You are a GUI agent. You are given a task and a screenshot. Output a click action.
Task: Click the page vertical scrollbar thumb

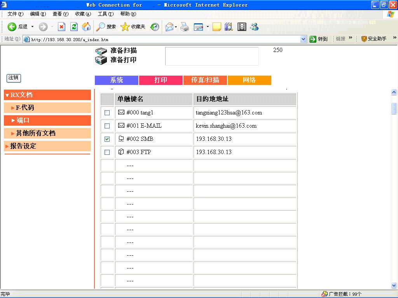[x=394, y=109]
